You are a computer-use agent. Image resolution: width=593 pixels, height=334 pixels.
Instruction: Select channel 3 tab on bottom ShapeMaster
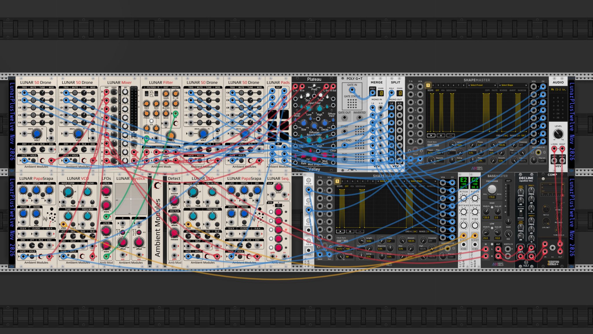point(347,181)
